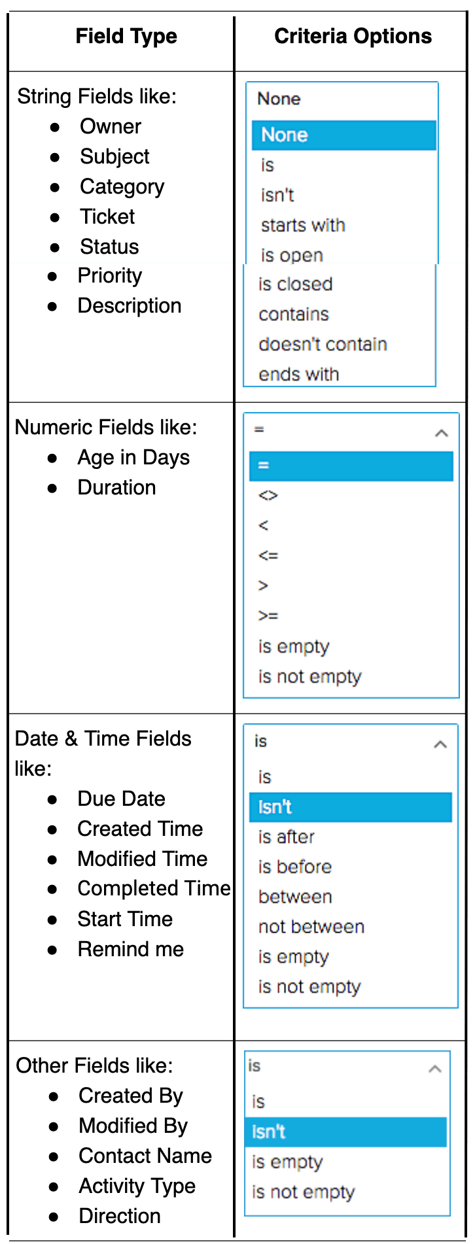475x1244 pixels.
Task: Choose 'is after' date criteria
Action: (287, 837)
